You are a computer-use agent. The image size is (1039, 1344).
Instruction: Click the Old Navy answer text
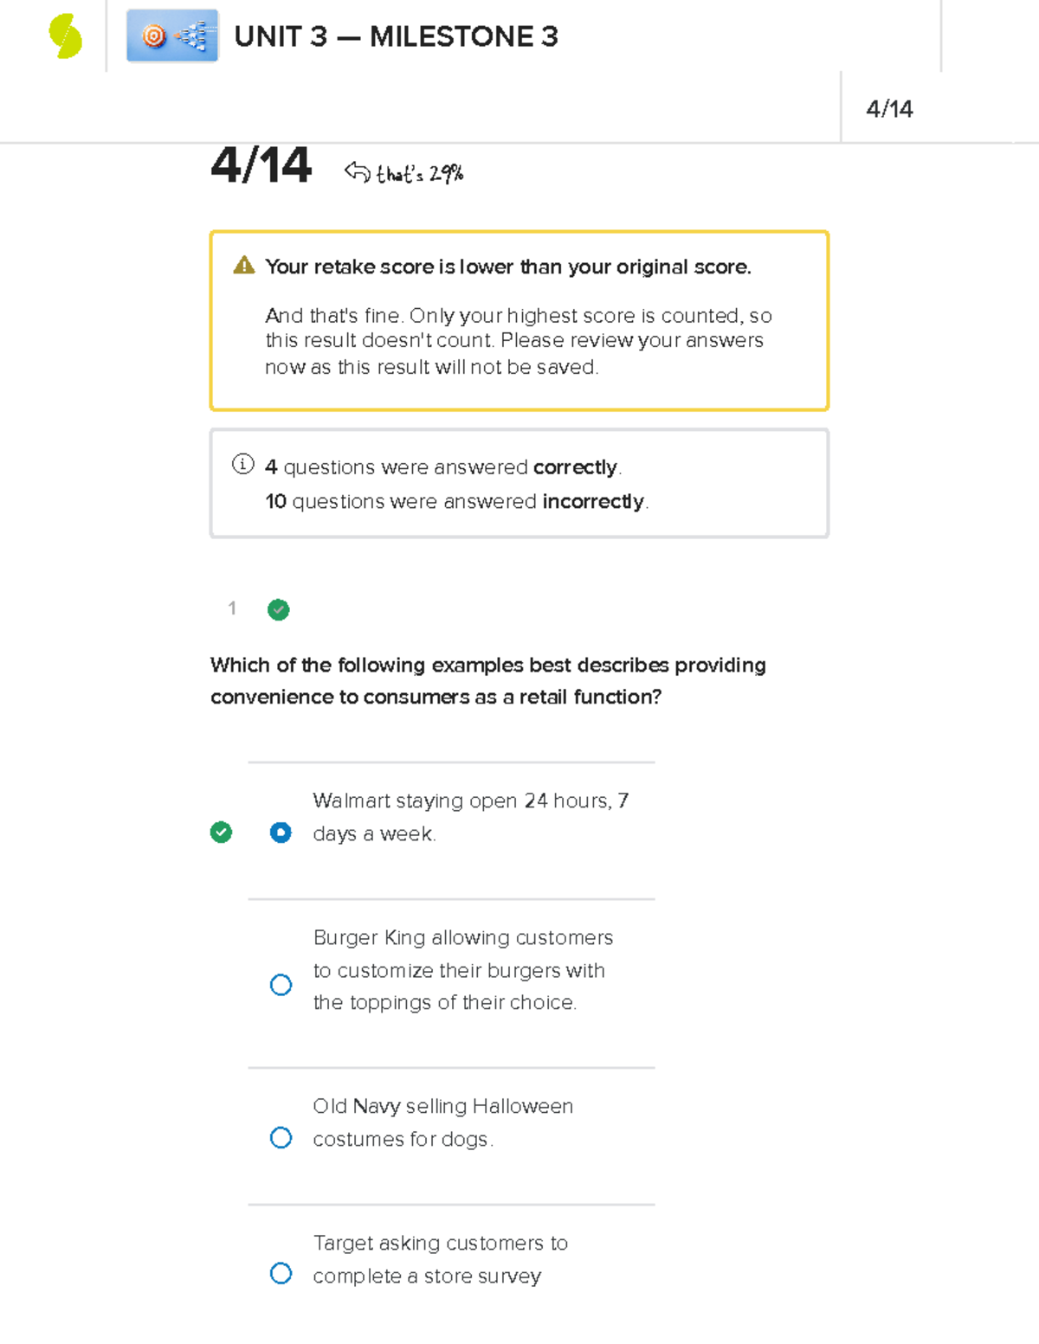tap(442, 1122)
